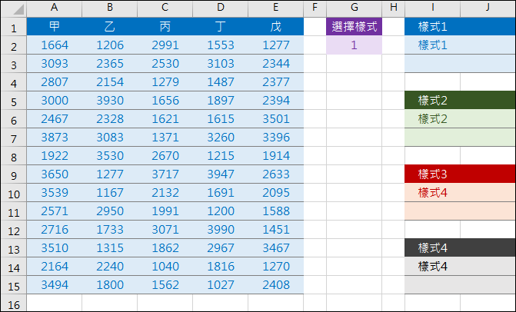Click cell containing 1027
This screenshot has height=312, width=516.
(220, 284)
